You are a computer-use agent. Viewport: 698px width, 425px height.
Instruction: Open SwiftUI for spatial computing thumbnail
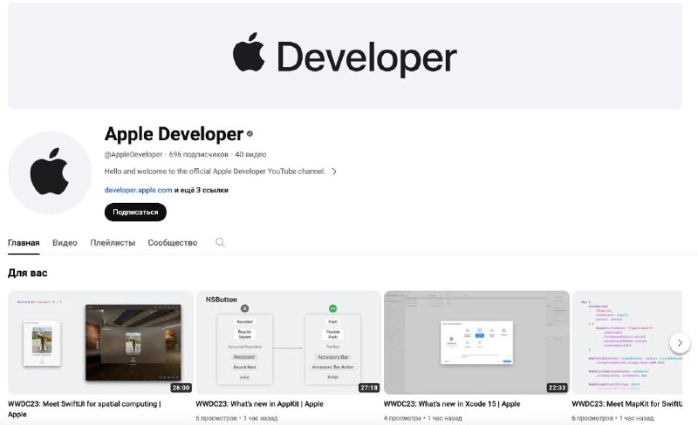[x=100, y=342]
